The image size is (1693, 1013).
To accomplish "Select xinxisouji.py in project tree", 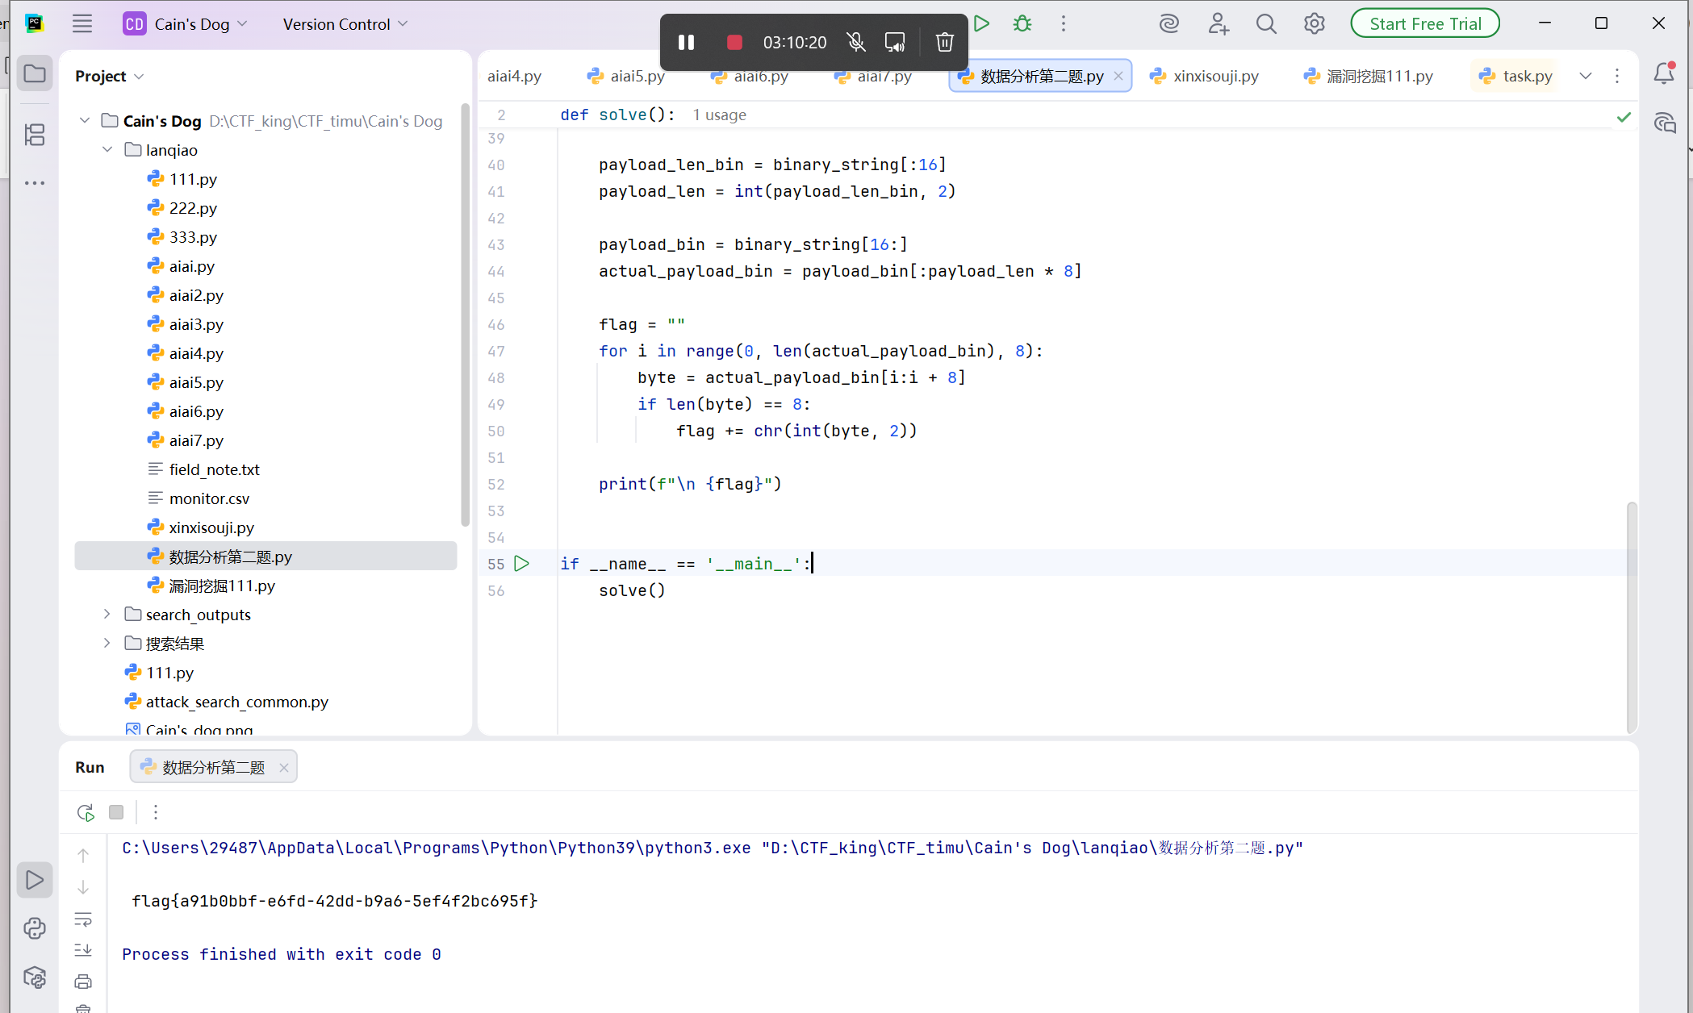I will pyautogui.click(x=200, y=527).
